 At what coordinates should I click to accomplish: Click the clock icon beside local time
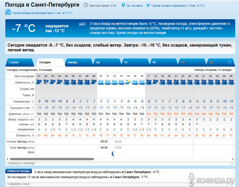click(x=86, y=5)
